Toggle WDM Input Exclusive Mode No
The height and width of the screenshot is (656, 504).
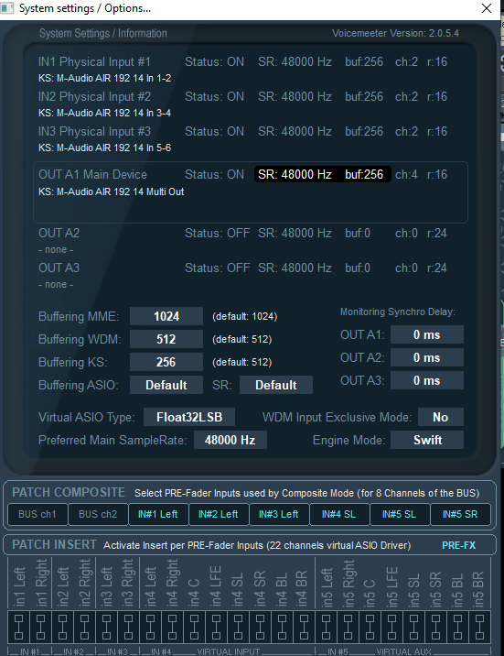pos(441,417)
